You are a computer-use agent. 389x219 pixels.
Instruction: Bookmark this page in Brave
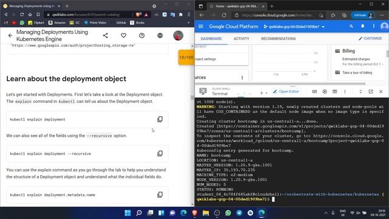tap(38, 15)
